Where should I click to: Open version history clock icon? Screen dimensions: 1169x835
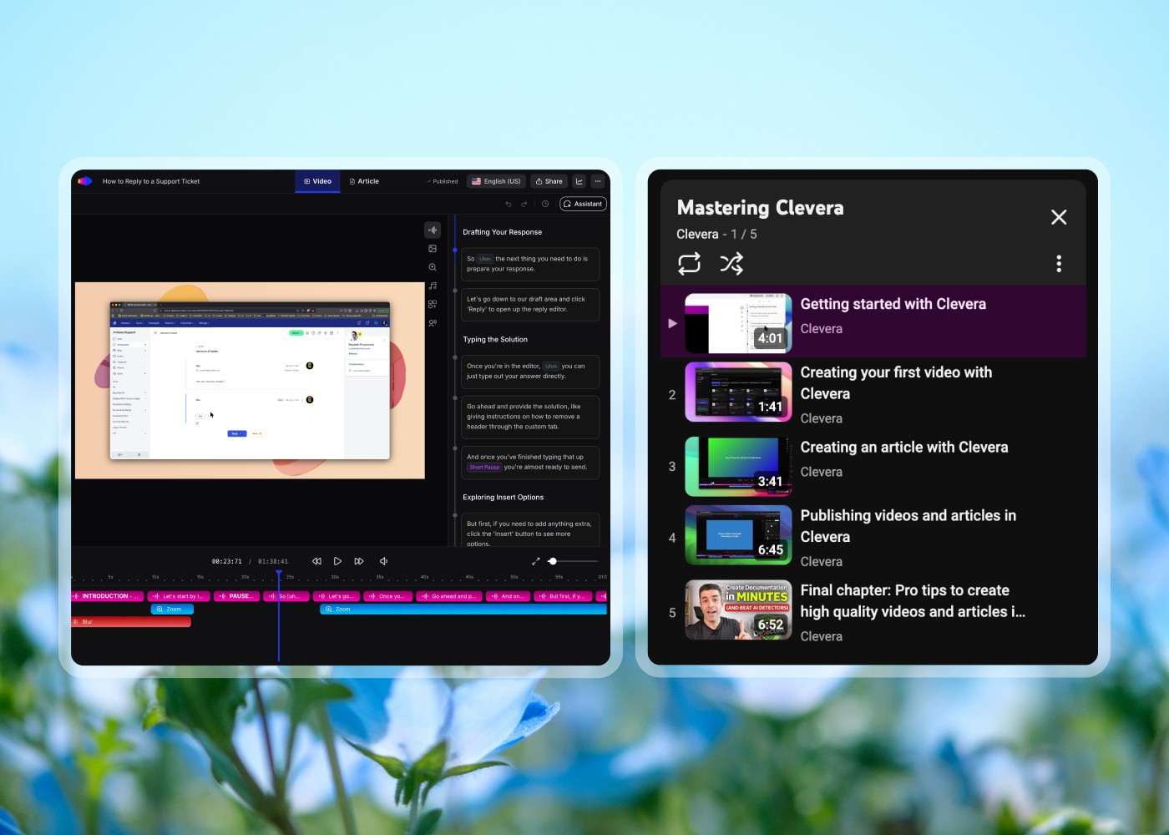[545, 204]
